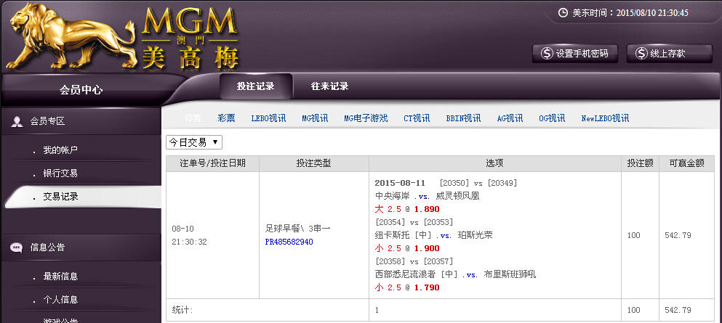Viewport: 722px width, 323px height.
Task: Select OG视讯 category link
Action: 552,118
